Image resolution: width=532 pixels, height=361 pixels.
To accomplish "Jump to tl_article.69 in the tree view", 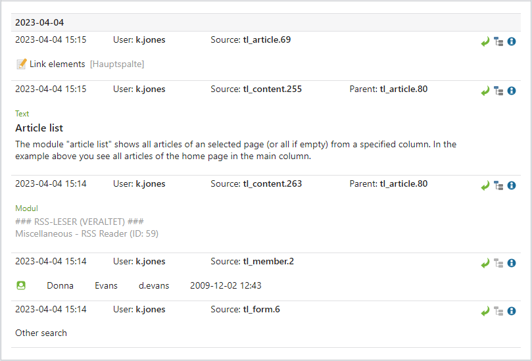I will [498, 41].
